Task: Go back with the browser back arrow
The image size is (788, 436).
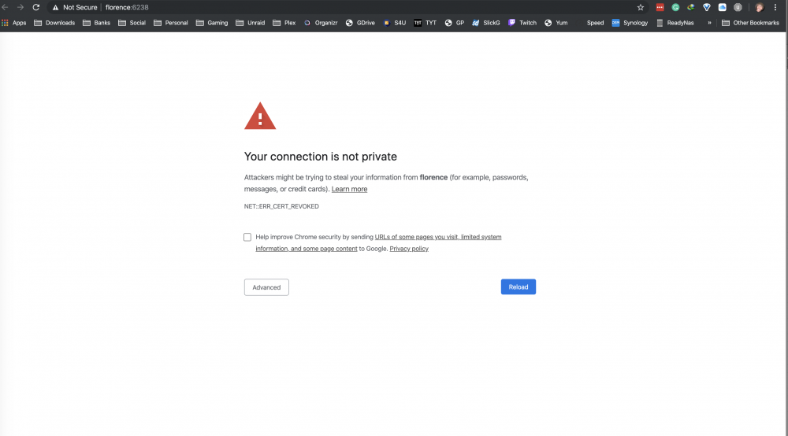Action: [5, 8]
